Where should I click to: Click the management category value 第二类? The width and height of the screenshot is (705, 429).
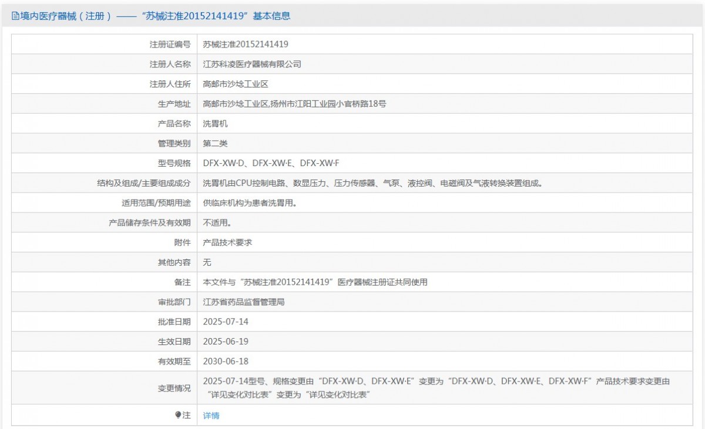215,143
